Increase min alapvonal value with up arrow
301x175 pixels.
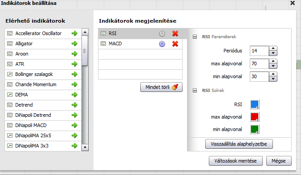tap(273, 74)
